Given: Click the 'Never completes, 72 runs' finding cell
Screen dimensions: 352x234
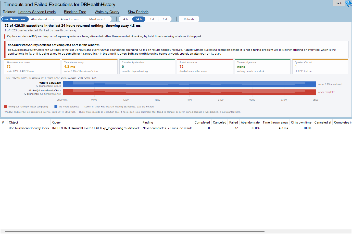Looking at the screenshot, I should 167,128.
